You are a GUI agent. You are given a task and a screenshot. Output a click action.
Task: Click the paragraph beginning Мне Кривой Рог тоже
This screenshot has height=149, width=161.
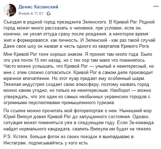tap(78, 78)
